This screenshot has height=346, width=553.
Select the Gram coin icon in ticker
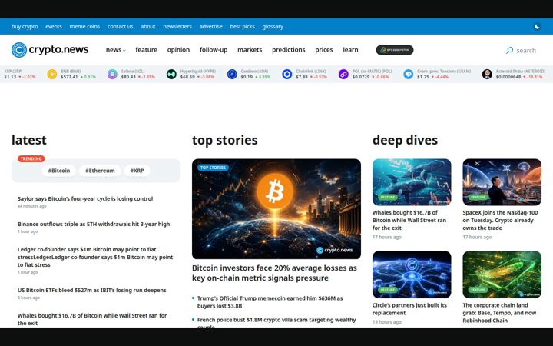409,74
